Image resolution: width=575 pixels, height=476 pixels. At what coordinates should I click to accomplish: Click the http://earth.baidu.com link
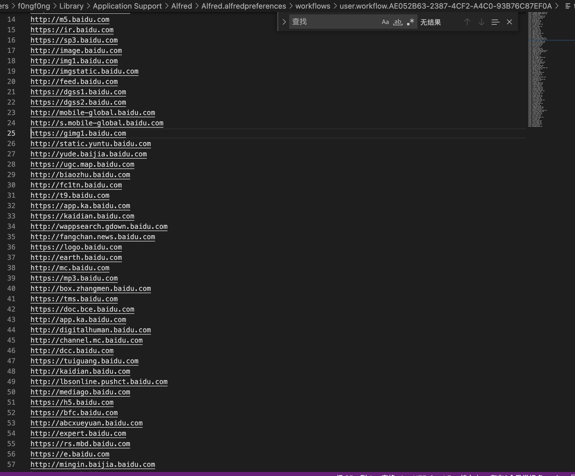(x=76, y=258)
